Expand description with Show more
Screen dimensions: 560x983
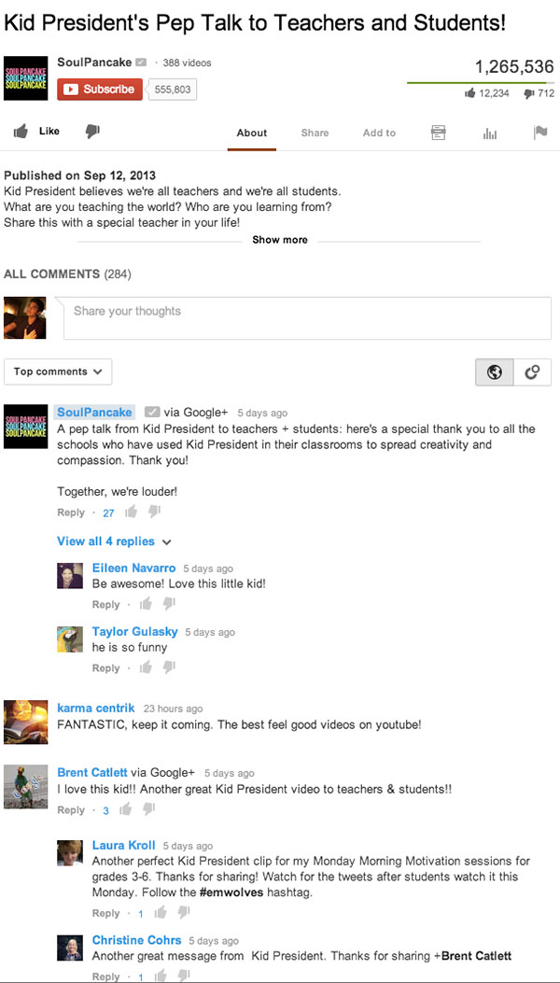pos(280,240)
